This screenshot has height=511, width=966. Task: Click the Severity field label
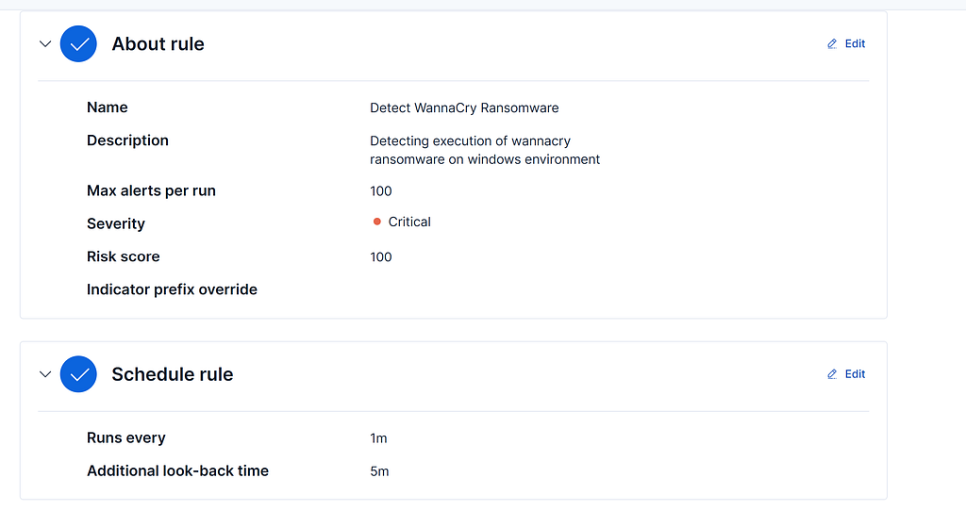coord(116,223)
